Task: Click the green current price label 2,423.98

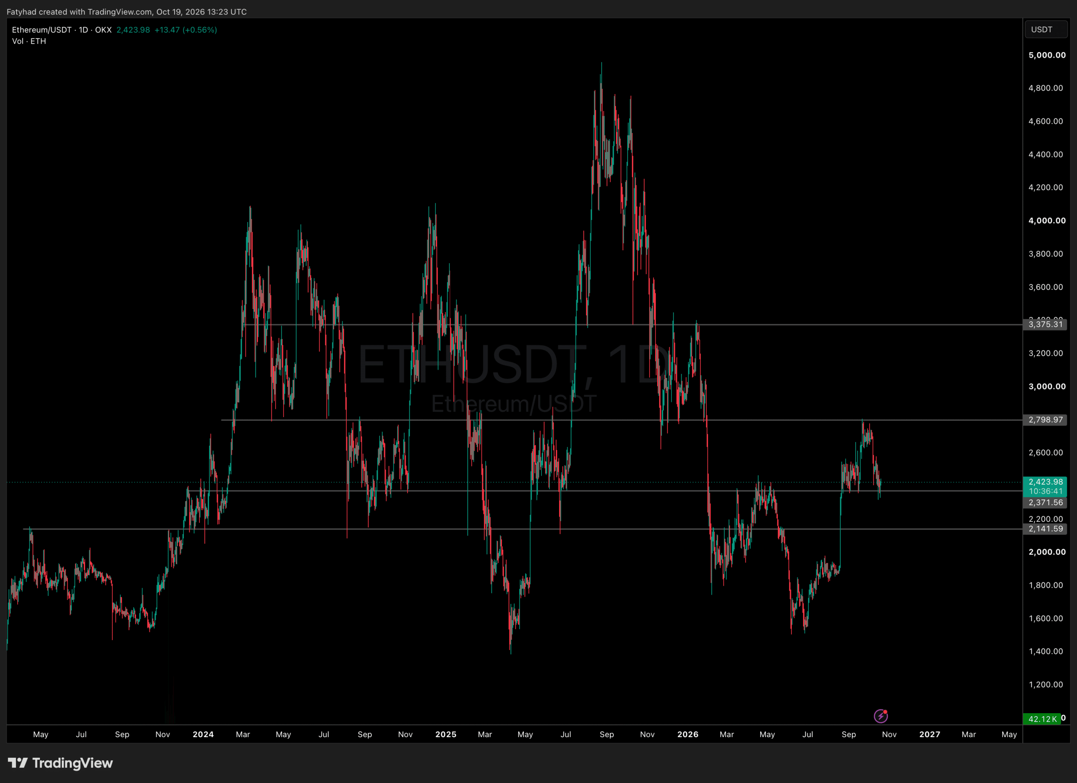Action: click(1045, 482)
